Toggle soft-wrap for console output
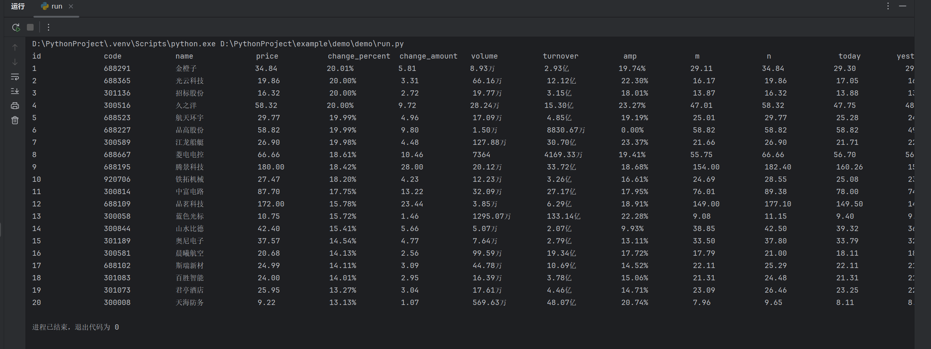 [15, 77]
